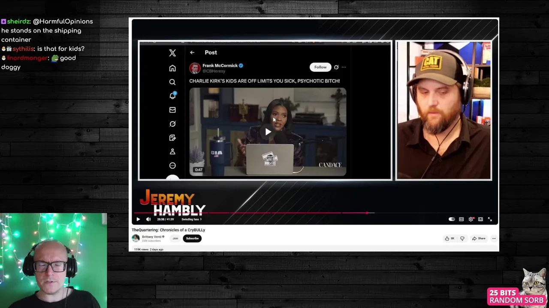Share the YouTube video
549x308 pixels.
(x=479, y=238)
